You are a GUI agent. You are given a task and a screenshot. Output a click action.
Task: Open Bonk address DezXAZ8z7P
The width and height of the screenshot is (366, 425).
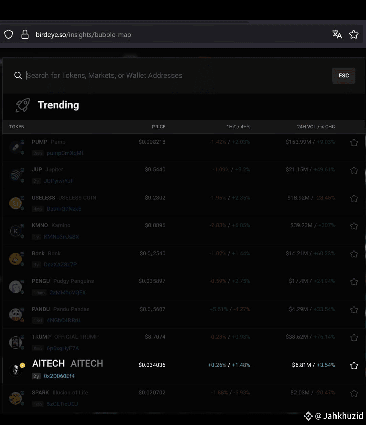(60, 264)
